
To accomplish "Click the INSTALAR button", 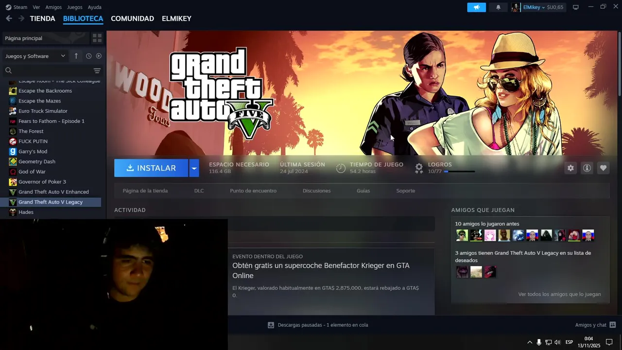I will click(151, 168).
